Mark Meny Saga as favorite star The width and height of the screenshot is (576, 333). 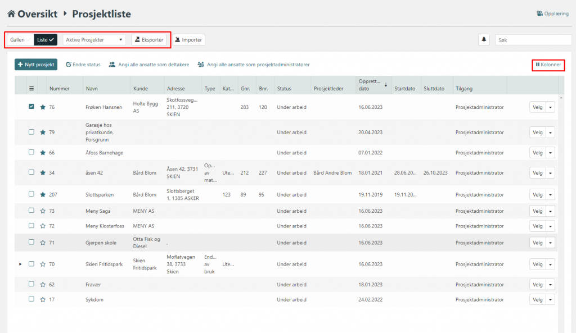tap(43, 211)
